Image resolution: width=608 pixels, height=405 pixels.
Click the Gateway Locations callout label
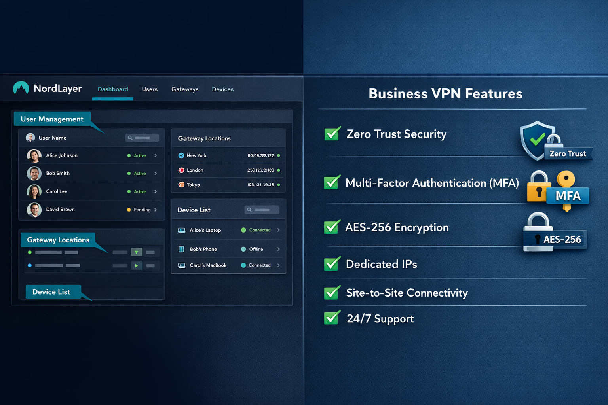click(58, 240)
